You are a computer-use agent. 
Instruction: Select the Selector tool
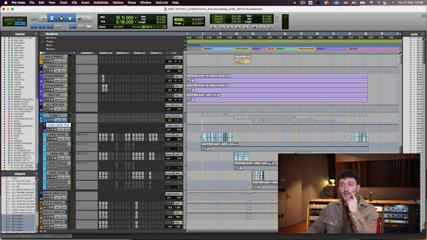pos(61,19)
